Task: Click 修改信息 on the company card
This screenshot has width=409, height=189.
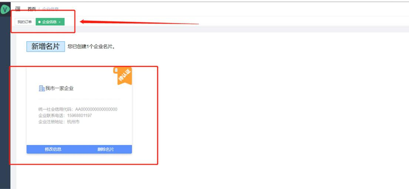Action: [x=53, y=149]
